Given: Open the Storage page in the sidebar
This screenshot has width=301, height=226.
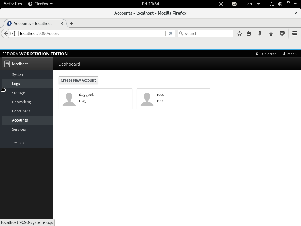Looking at the screenshot, I should tap(19, 93).
